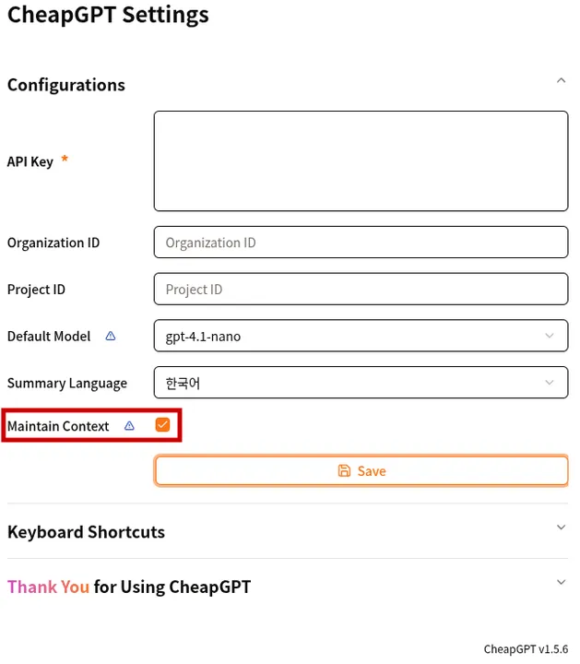Select the Project ID input box

pyautogui.click(x=361, y=290)
